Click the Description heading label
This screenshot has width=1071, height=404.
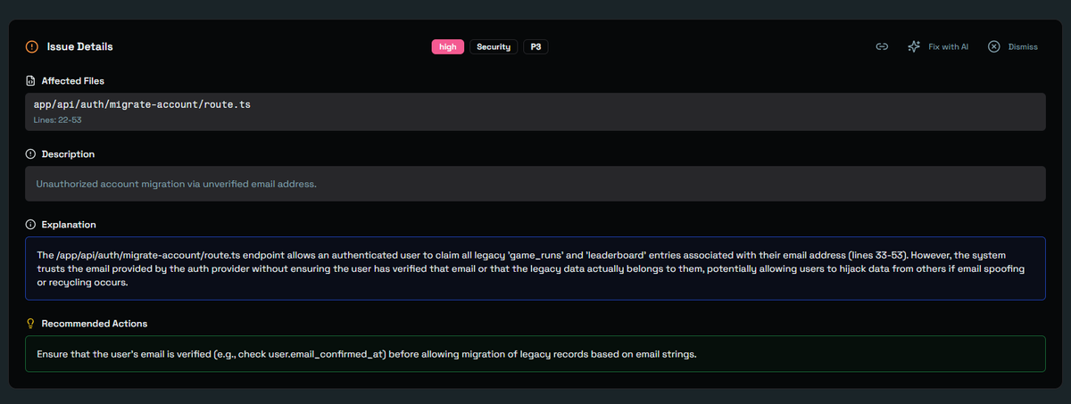(68, 154)
